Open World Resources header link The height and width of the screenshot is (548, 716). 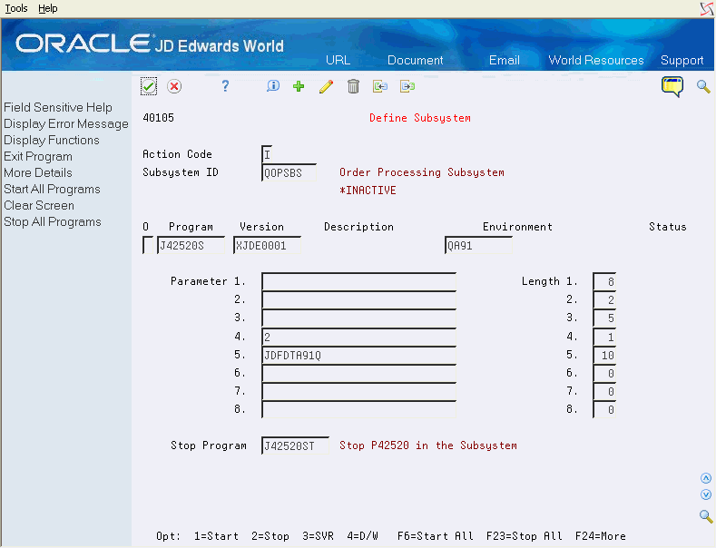596,60
